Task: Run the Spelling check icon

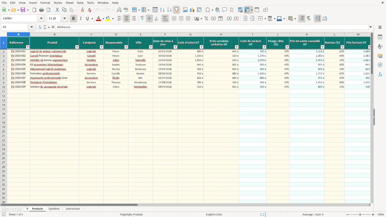Action: point(126,10)
